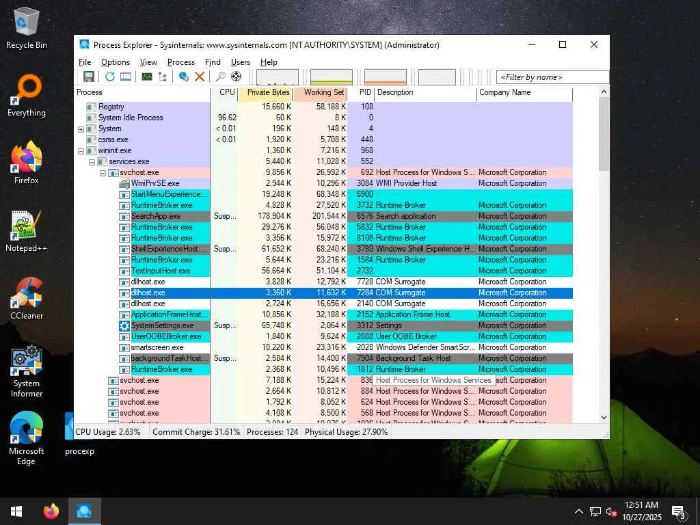Screen dimensions: 700x525
Task: Click the Refresh Now toolbar icon
Action: [x=110, y=77]
